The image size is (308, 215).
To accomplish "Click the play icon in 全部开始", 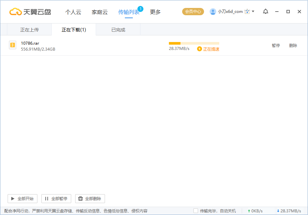I will (12, 198).
